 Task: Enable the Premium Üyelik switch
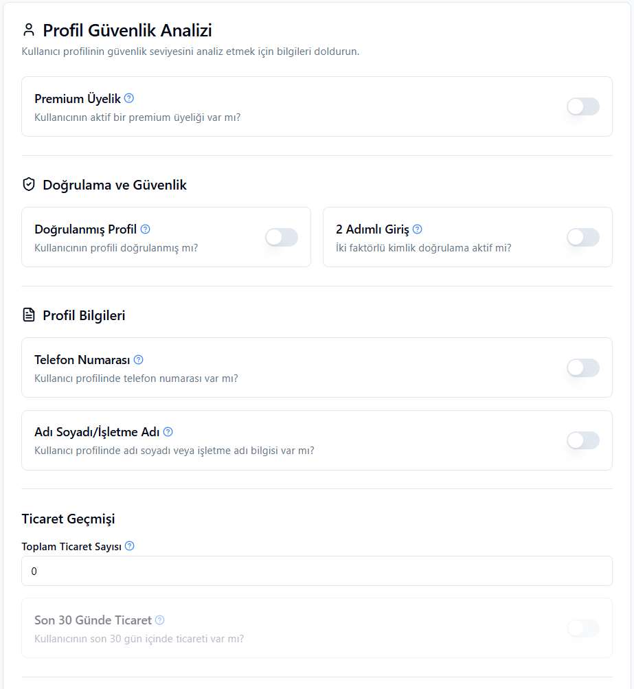583,106
